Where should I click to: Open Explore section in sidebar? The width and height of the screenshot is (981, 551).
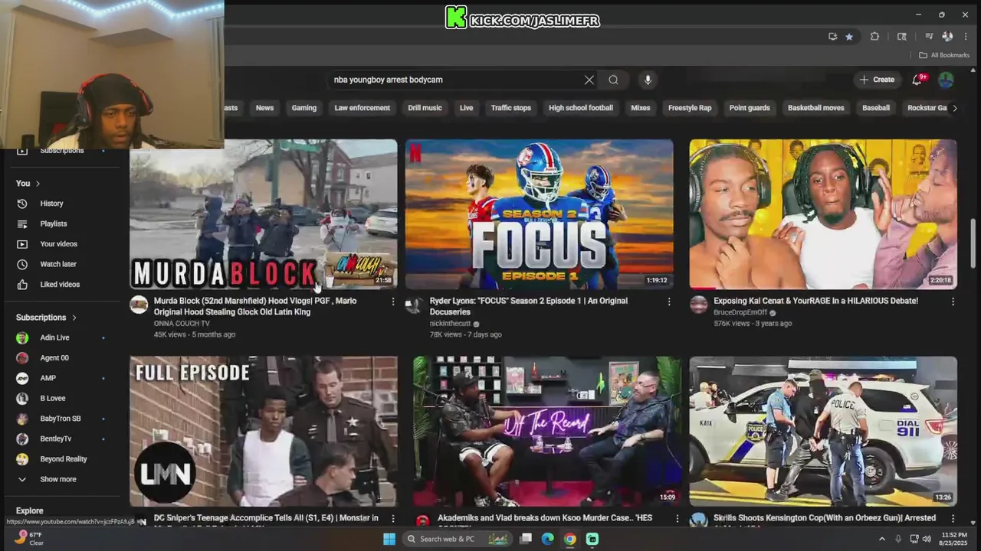tap(30, 510)
